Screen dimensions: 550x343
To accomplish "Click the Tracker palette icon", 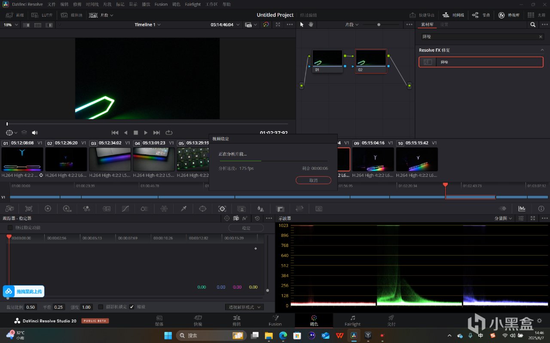I will coord(222,209).
